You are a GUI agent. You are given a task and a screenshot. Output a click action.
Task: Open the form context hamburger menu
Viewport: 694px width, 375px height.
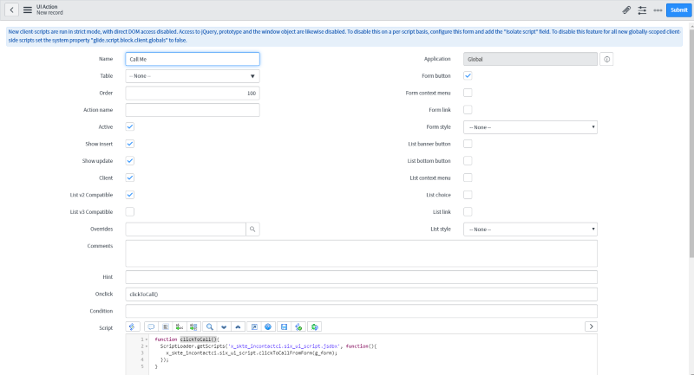[28, 10]
